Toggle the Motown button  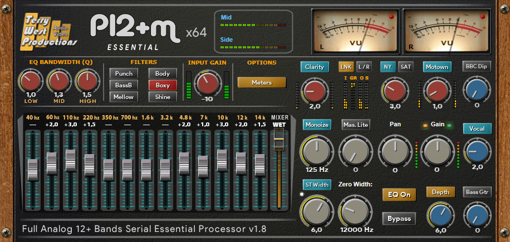point(437,67)
